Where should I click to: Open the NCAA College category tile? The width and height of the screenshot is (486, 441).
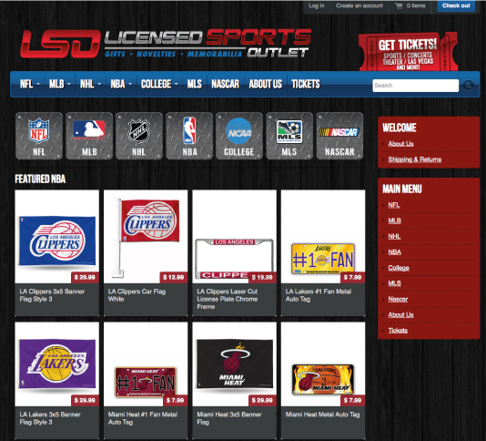click(x=239, y=136)
